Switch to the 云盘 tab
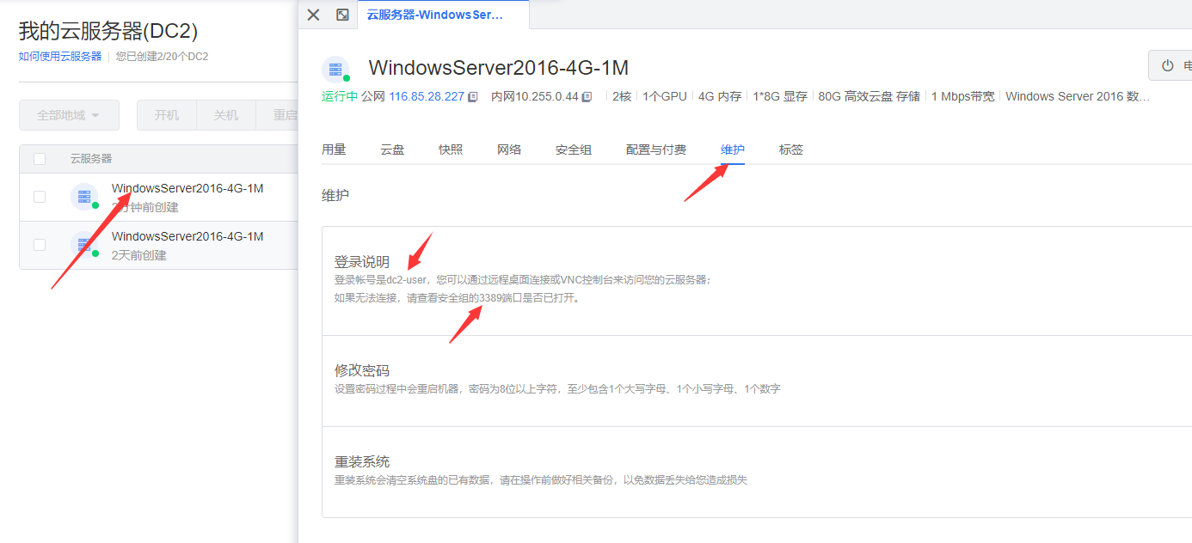This screenshot has height=543, width=1192. (392, 149)
